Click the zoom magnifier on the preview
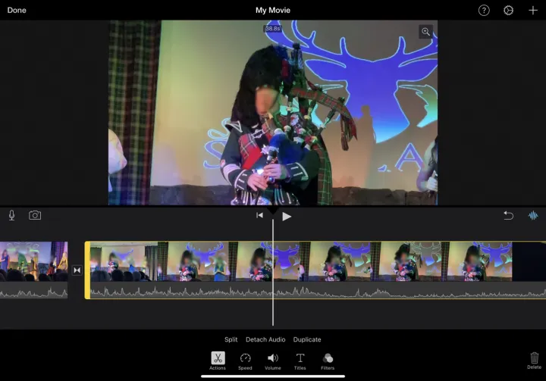The image size is (546, 381). pos(425,32)
